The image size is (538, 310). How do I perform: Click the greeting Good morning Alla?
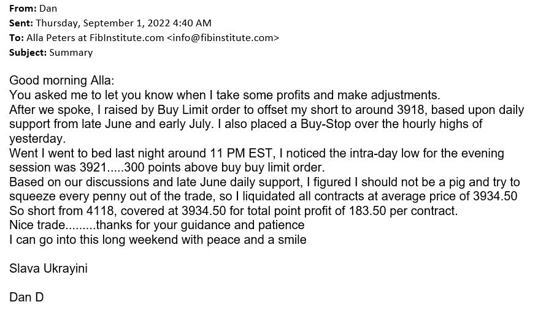click(x=61, y=80)
